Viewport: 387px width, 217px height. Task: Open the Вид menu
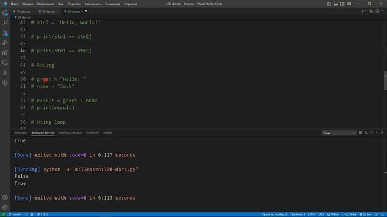click(x=60, y=4)
